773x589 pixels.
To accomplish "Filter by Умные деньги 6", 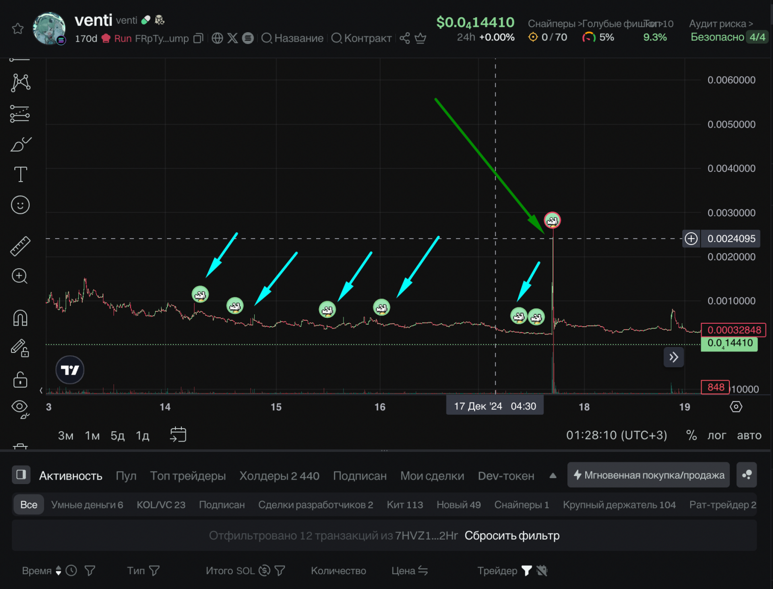I will pyautogui.click(x=87, y=505).
